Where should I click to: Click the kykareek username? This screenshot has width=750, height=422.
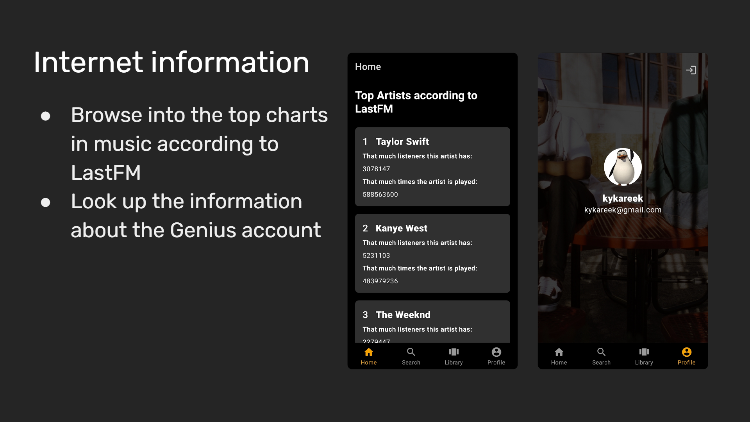[x=623, y=198]
